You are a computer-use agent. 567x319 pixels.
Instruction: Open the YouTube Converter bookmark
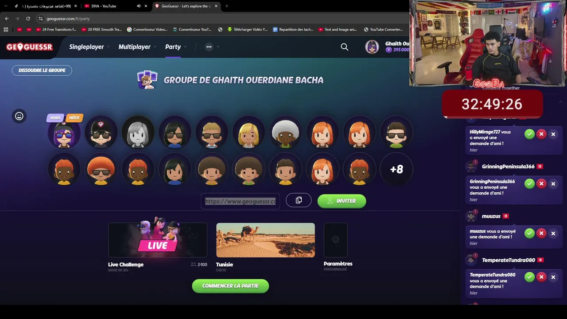pos(383,30)
